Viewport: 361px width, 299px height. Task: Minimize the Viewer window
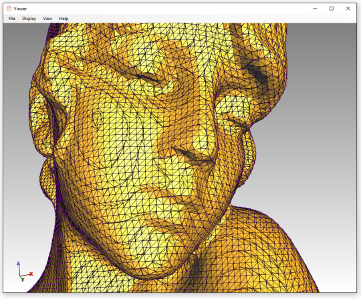tap(315, 9)
